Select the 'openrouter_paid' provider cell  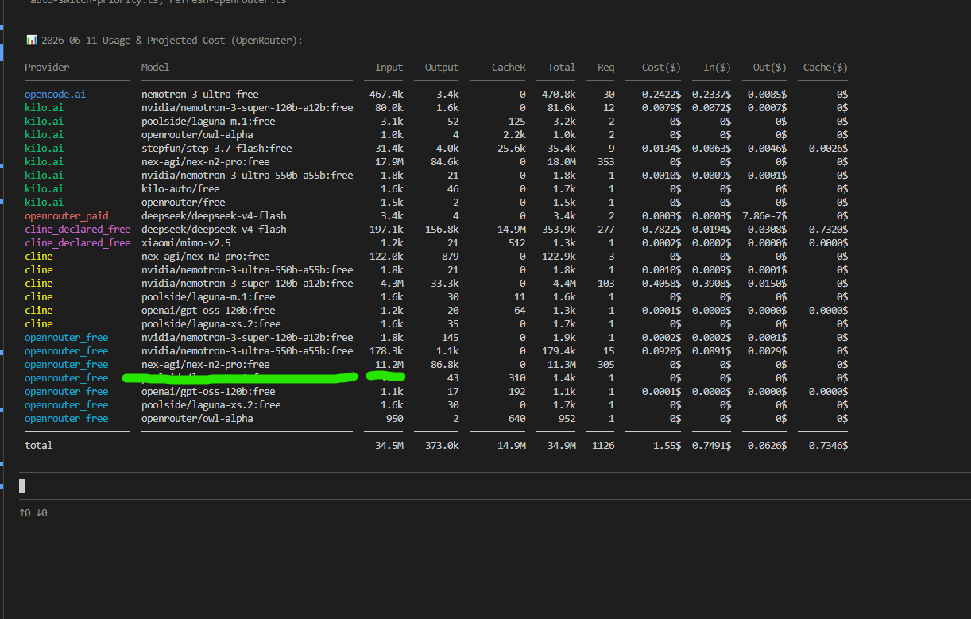point(67,216)
